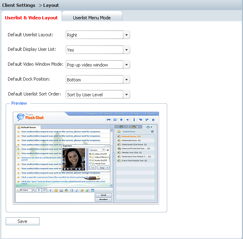Click the star icon in preview top toolbar

[153, 120]
